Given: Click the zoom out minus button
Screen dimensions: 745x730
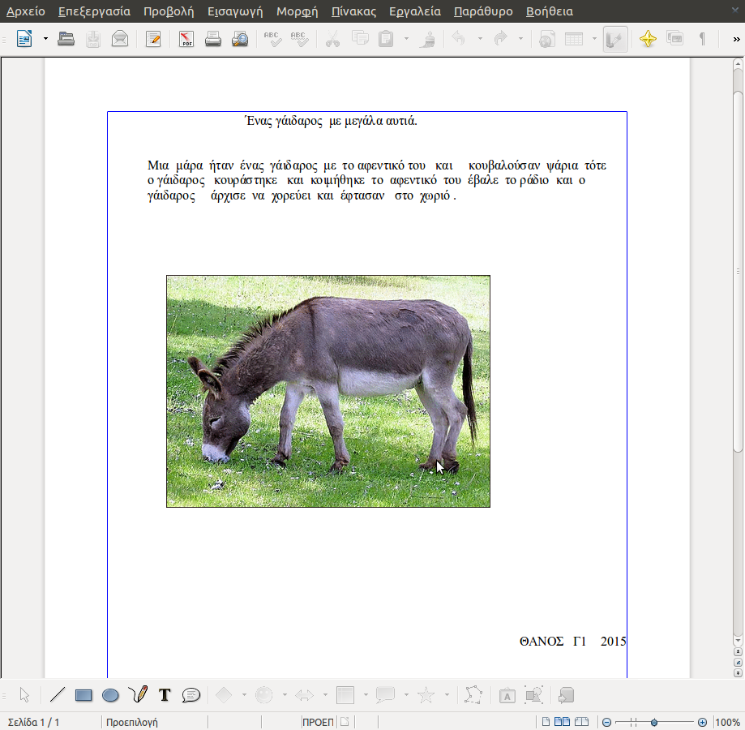Looking at the screenshot, I should [606, 723].
